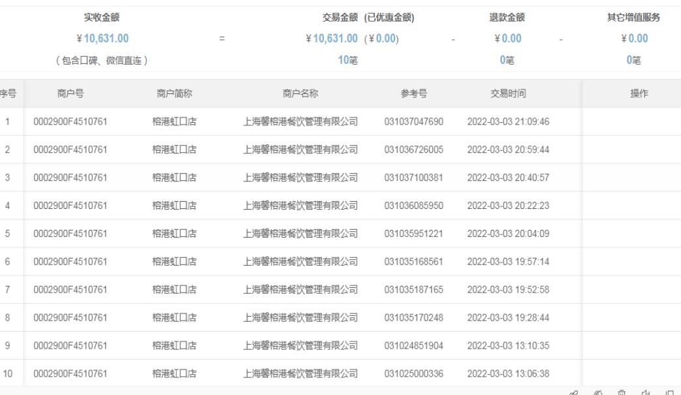
Task: Click the 商户号 column header
Action: tap(70, 93)
